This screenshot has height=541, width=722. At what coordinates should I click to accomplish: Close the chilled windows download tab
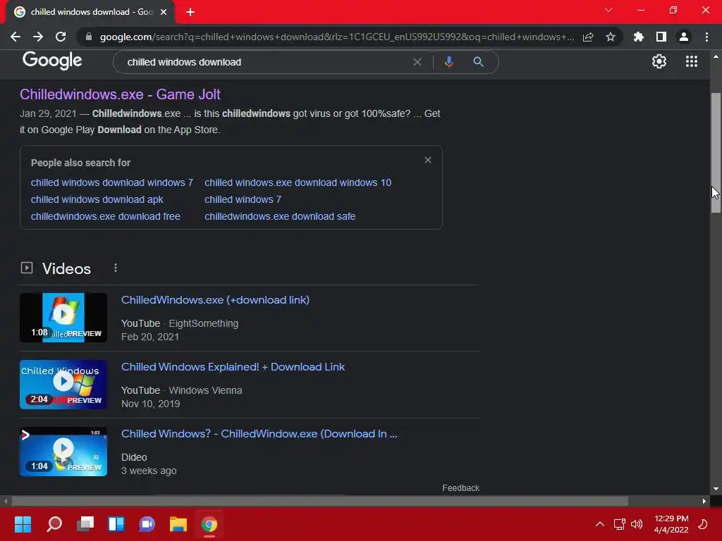164,12
